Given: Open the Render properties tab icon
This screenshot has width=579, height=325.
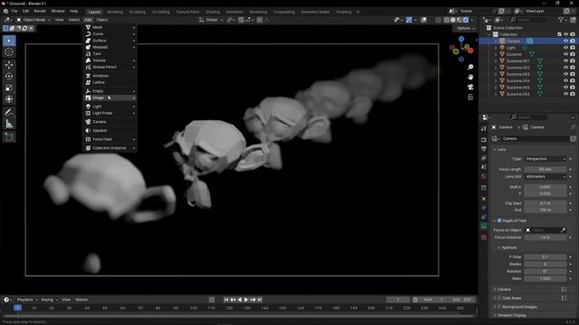Looking at the screenshot, I should [x=484, y=140].
